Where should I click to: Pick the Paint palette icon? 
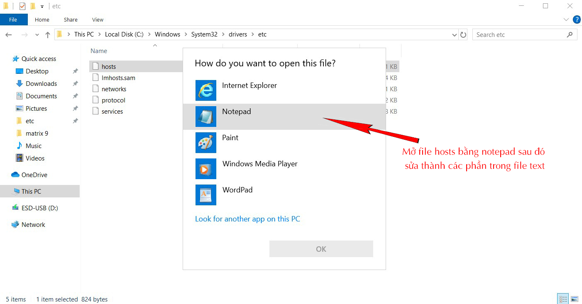click(206, 143)
